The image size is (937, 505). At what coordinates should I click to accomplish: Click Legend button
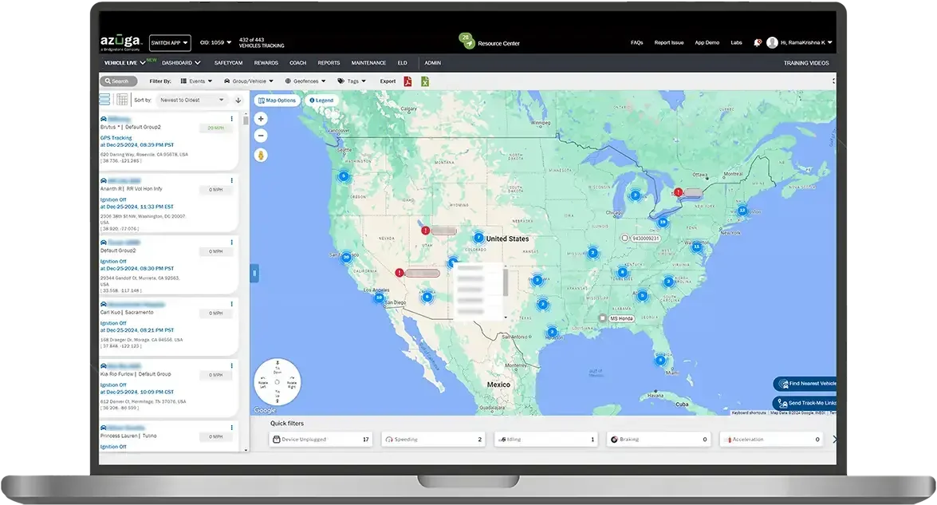point(321,101)
